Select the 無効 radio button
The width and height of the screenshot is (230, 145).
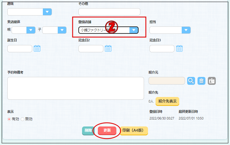point(22,119)
